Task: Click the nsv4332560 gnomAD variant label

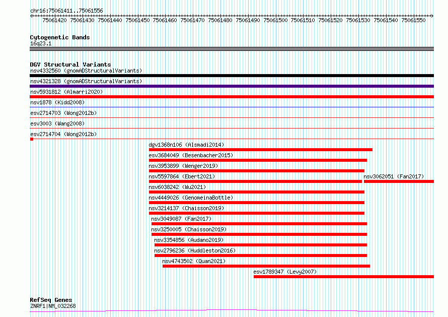Action: pyautogui.click(x=86, y=71)
